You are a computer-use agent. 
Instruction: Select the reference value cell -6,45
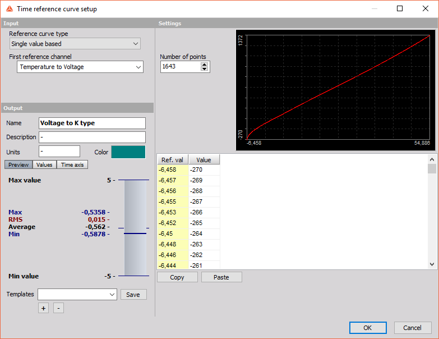(x=173, y=233)
